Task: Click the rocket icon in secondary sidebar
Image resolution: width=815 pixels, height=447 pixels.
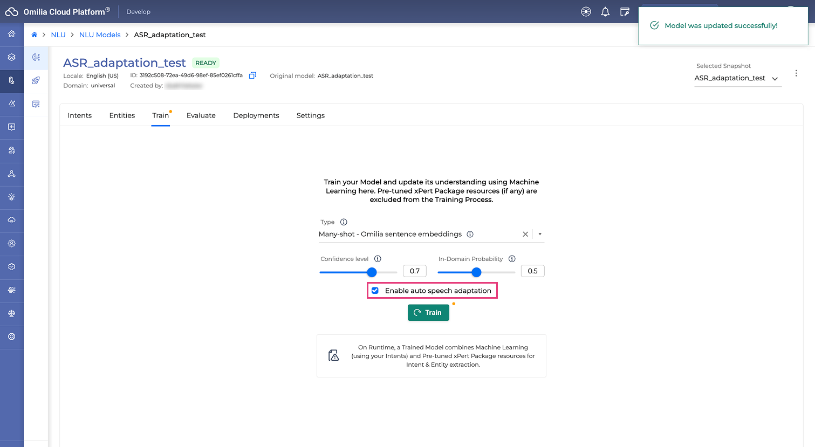Action: click(36, 80)
